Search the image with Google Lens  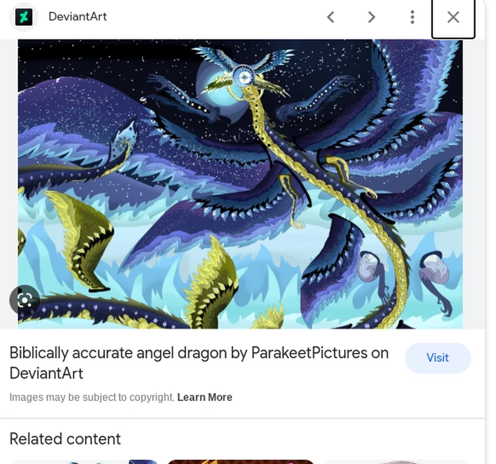coord(25,300)
